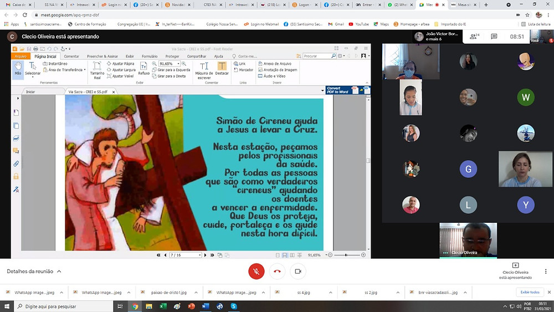The image size is (554, 312).
Task: Open the Ajuda ribbon tab
Action: [x=218, y=56]
